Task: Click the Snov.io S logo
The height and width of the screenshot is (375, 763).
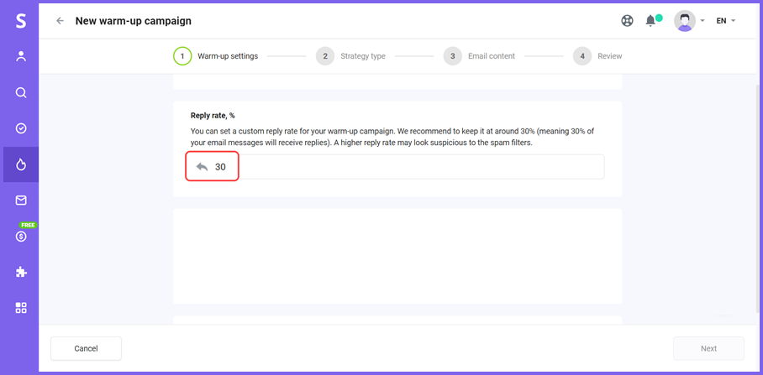Action: click(20, 21)
